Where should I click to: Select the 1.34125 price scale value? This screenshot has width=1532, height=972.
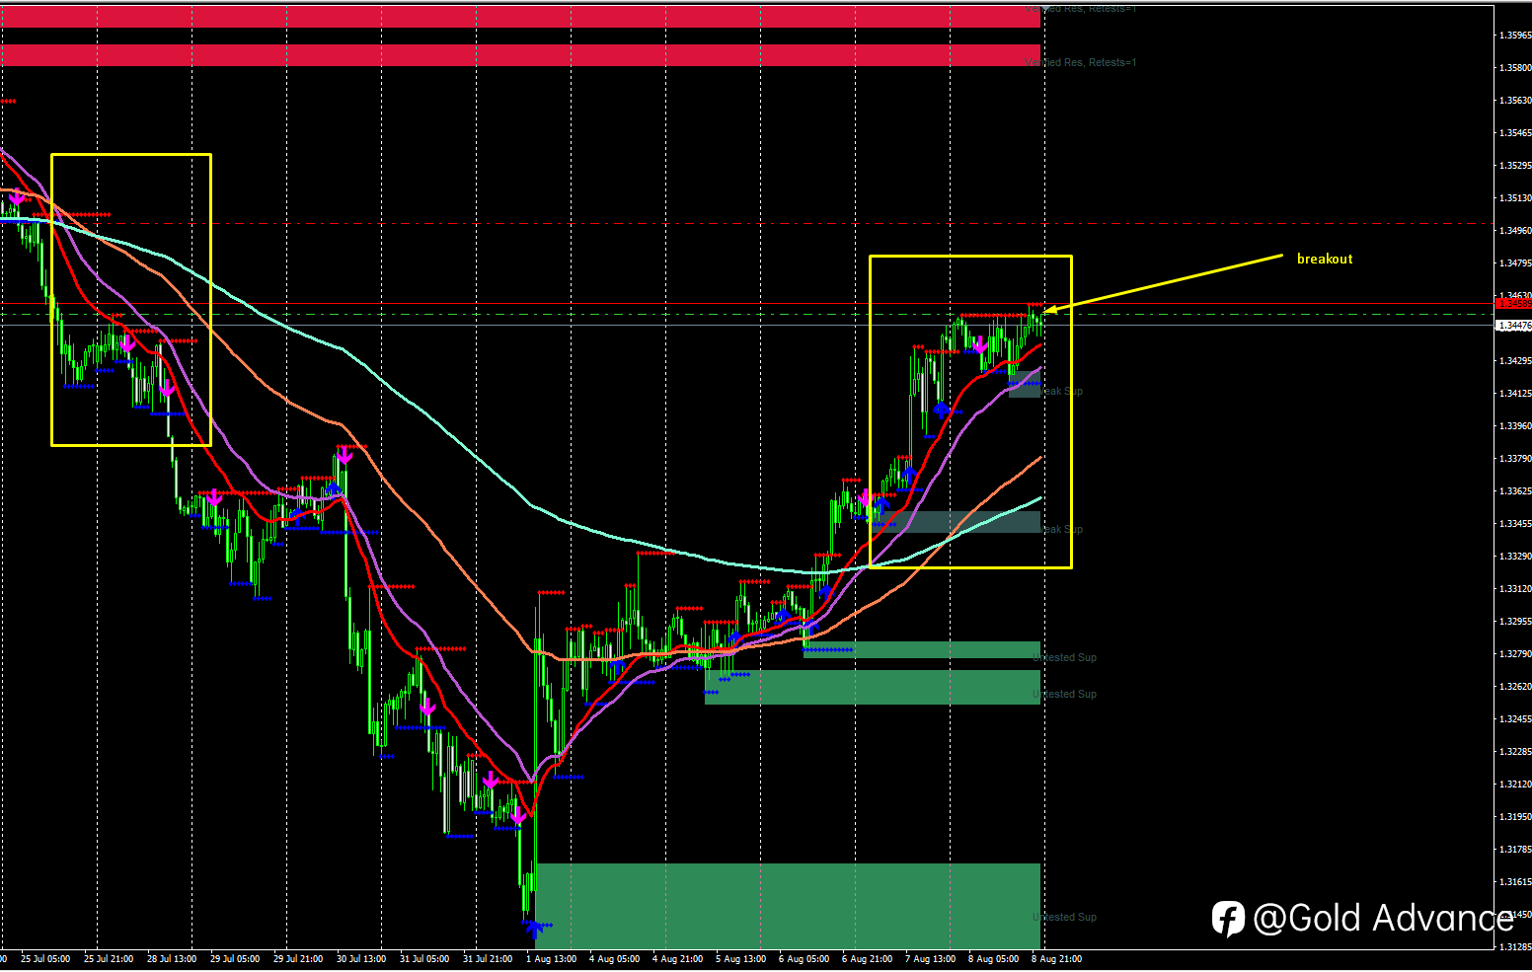[1515, 394]
